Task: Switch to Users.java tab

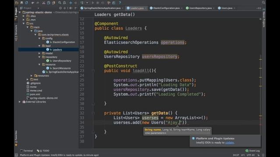Action: pyautogui.click(x=227, y=8)
